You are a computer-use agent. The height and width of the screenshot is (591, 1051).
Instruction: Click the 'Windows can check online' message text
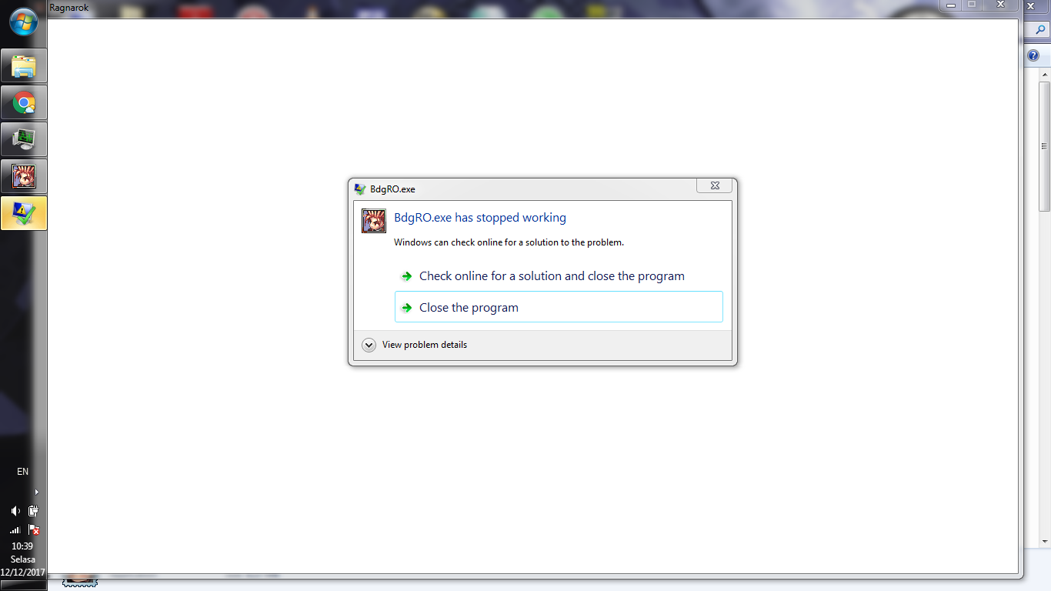coord(509,242)
